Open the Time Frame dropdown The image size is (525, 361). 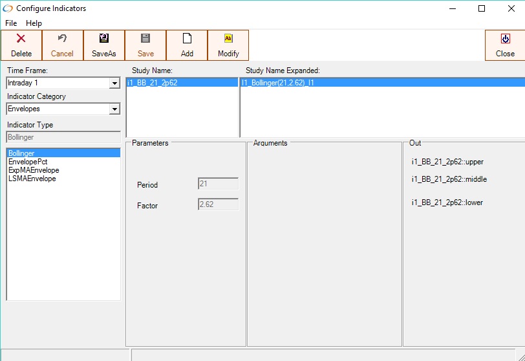tap(114, 83)
